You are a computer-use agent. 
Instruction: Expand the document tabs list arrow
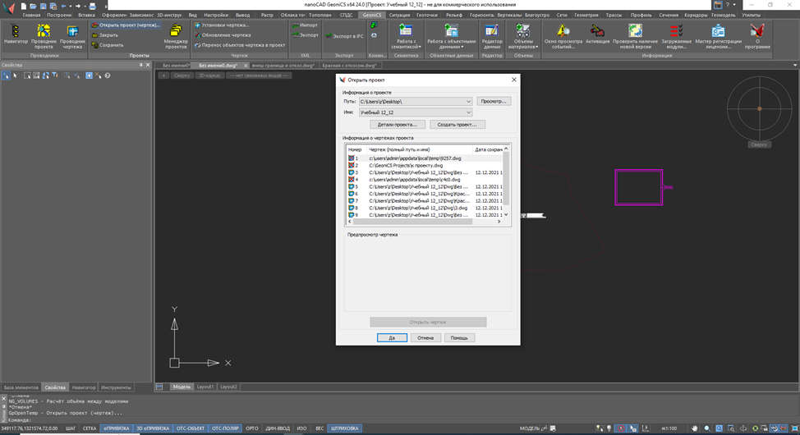[794, 66]
